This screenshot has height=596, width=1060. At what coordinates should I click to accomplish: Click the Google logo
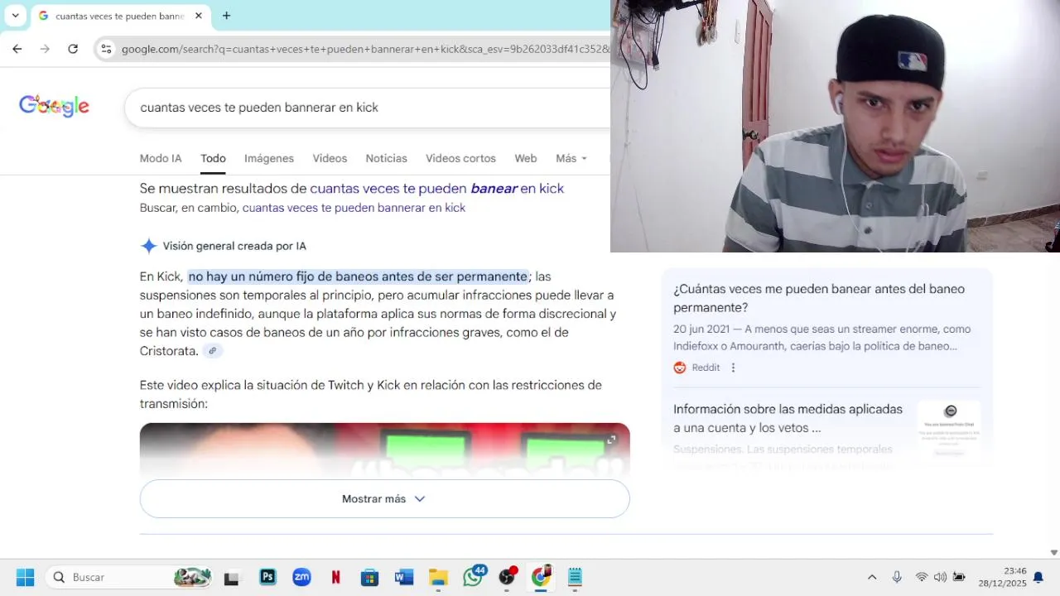coord(54,106)
